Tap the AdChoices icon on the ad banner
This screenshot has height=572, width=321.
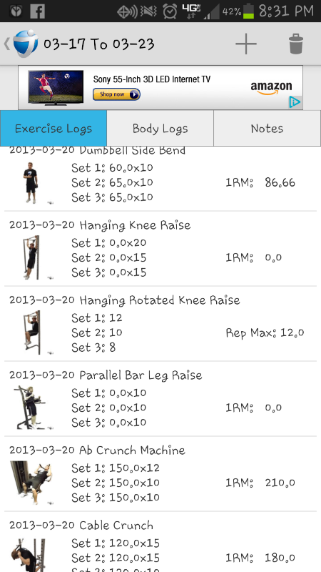point(295,102)
